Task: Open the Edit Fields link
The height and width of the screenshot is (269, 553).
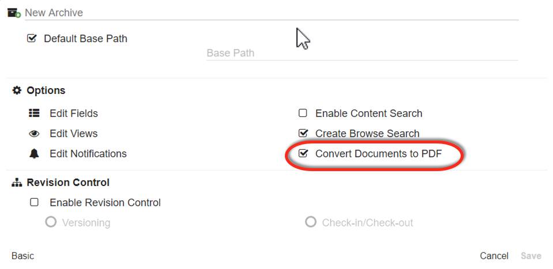Action: click(x=74, y=113)
